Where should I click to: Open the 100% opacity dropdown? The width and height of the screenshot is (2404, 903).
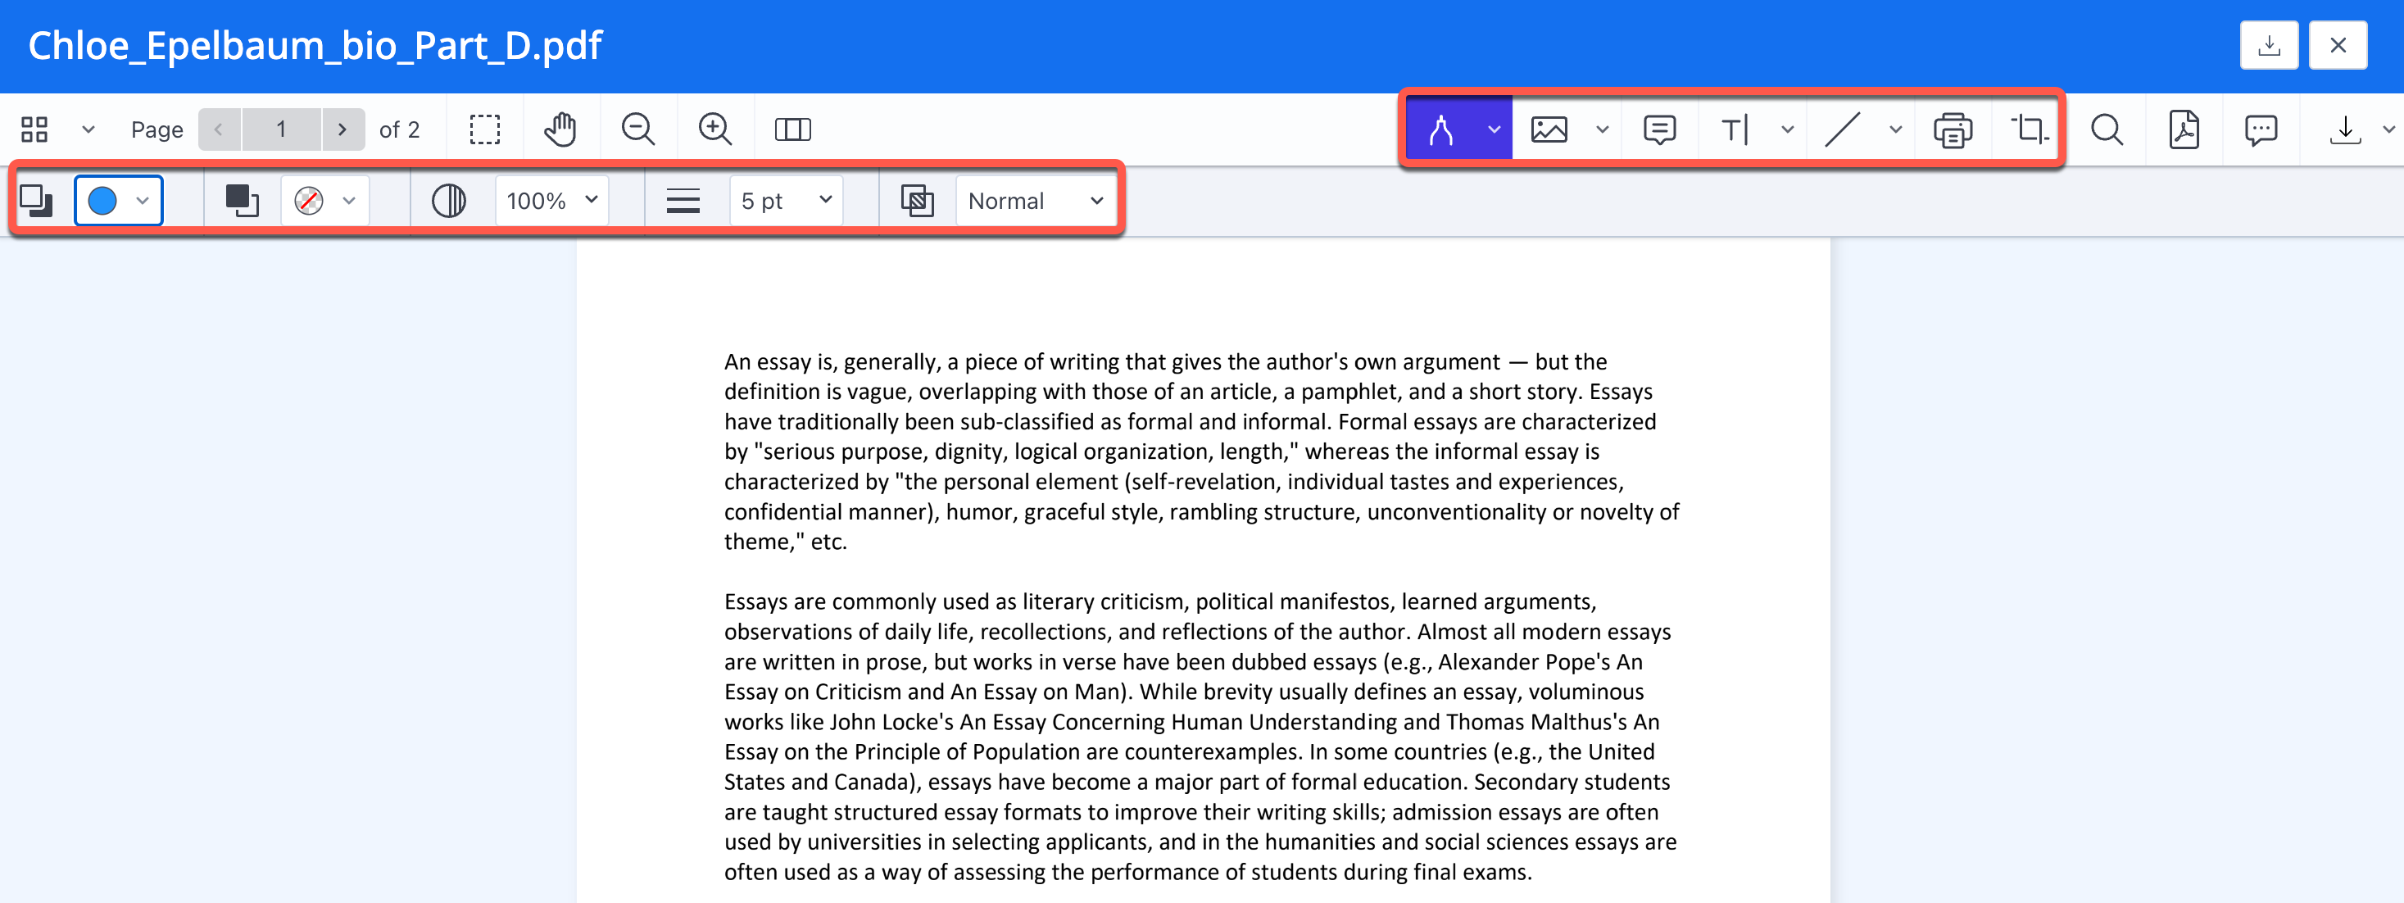551,201
